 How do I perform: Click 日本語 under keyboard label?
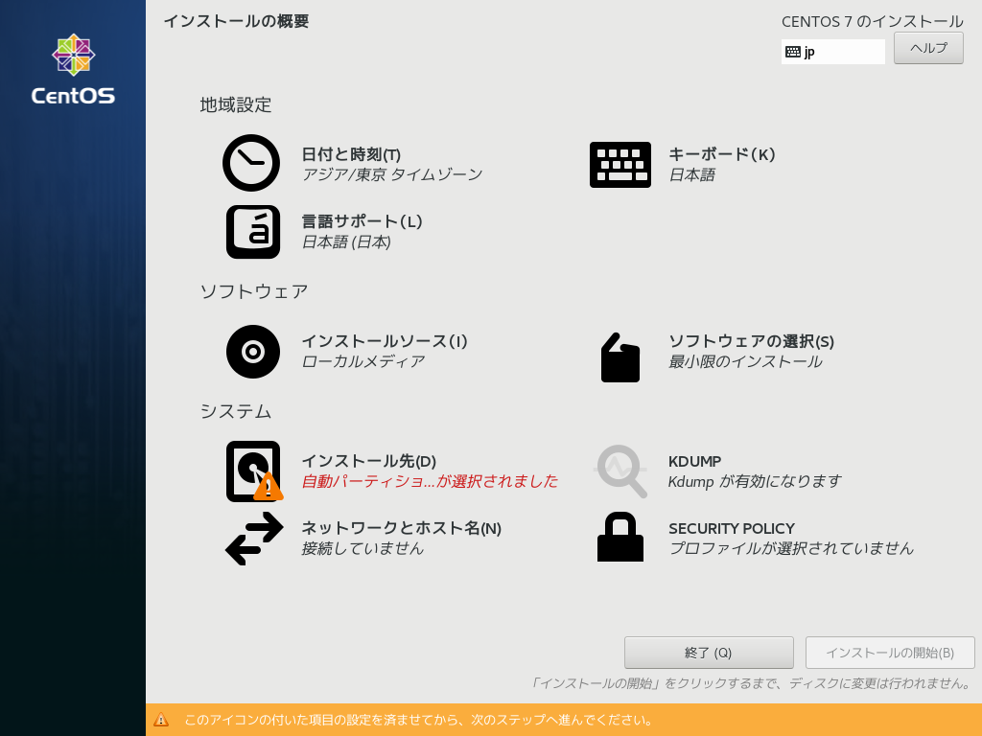pyautogui.click(x=692, y=174)
